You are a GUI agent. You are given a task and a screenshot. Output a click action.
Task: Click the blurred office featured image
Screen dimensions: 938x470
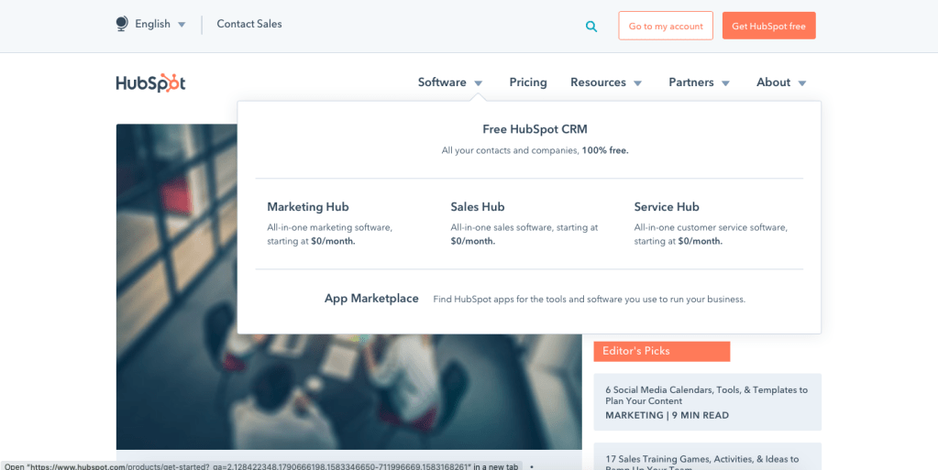coord(174,366)
